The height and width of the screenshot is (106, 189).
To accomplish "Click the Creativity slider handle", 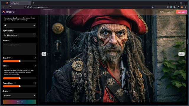I will [x=20, y=61].
